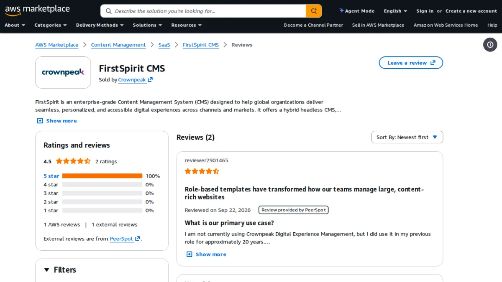
Task: Click the SaaS breadcrumb
Action: tap(164, 45)
